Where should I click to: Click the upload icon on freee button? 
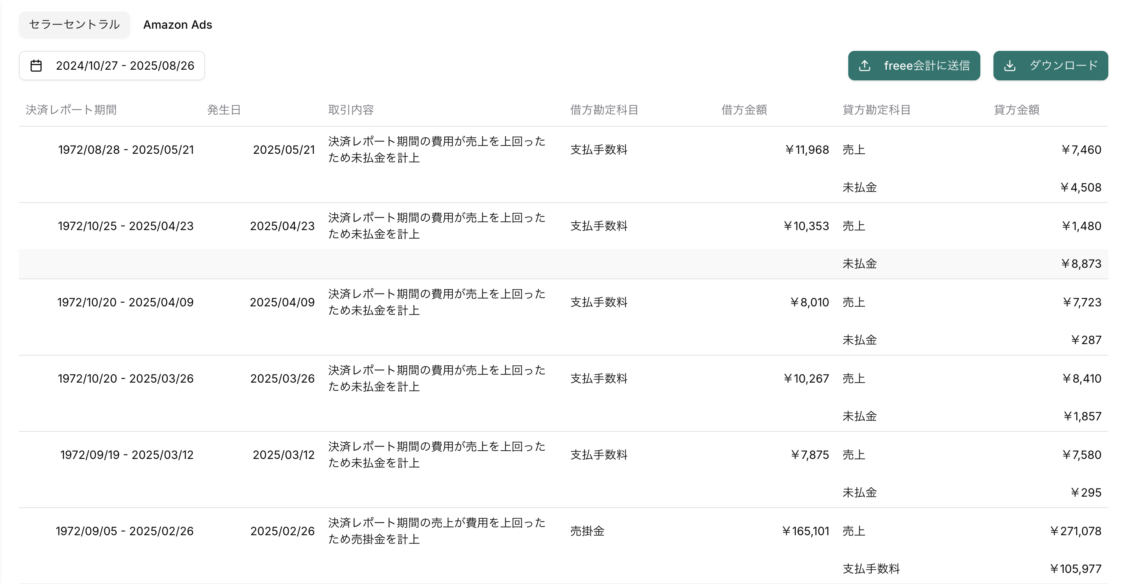tap(864, 66)
